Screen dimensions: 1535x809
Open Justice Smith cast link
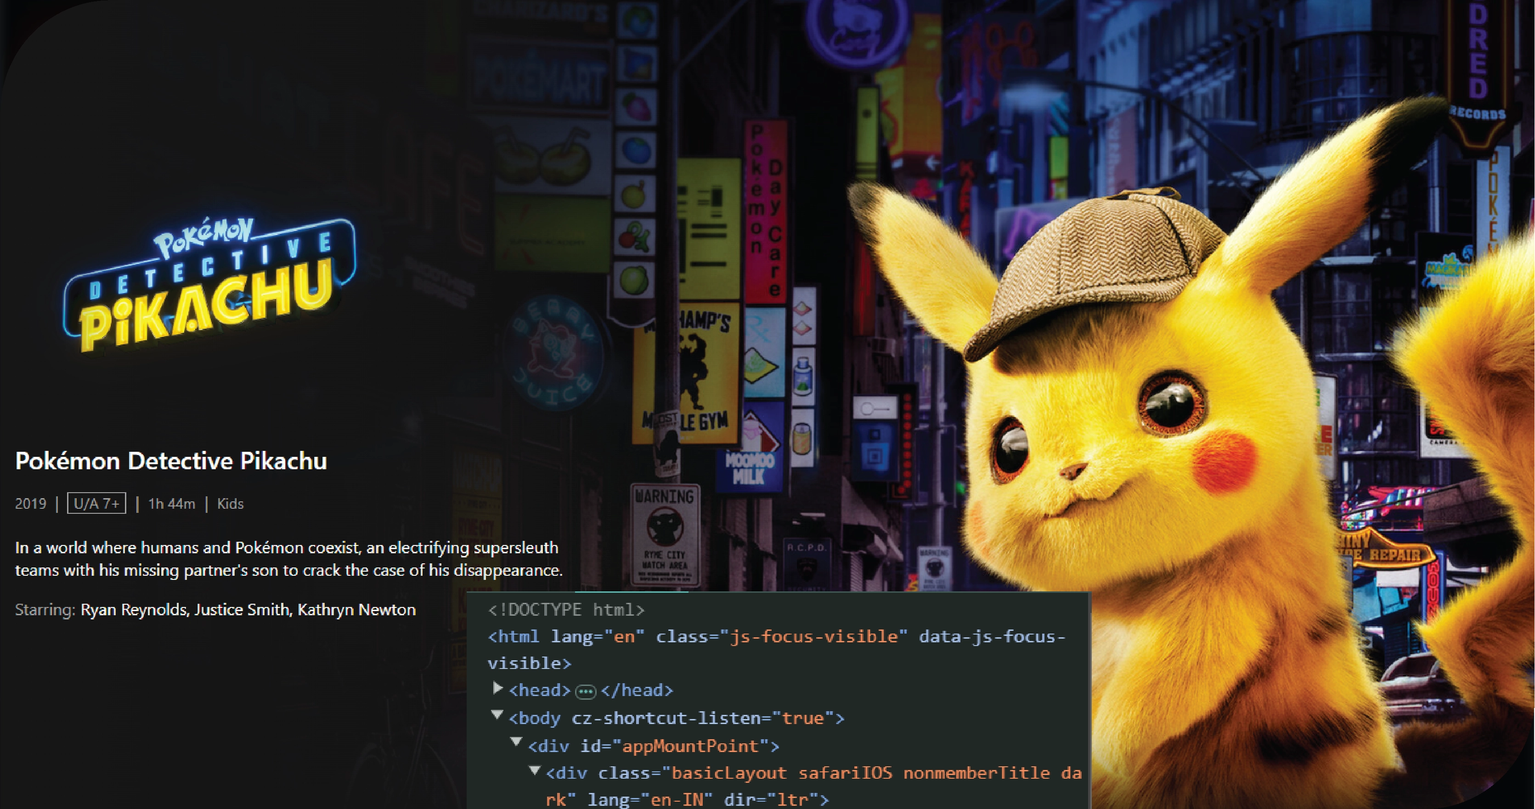242,610
